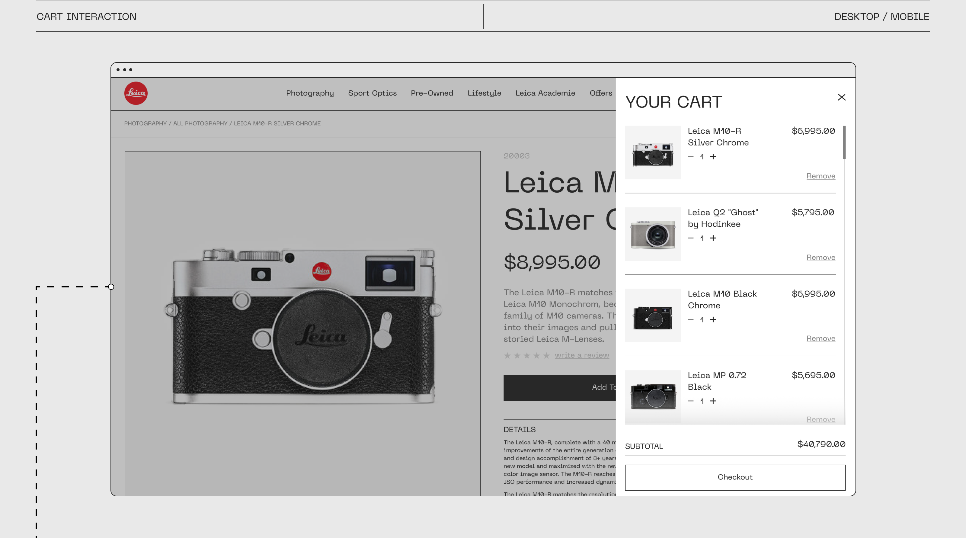Viewport: 966px width, 538px height.
Task: Increase quantity of Leica MP 0.72 Black
Action: [713, 401]
